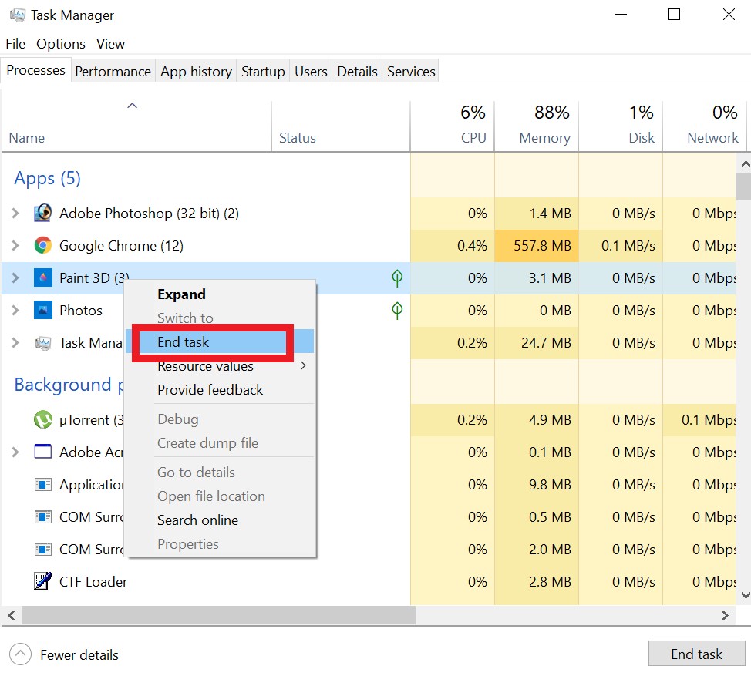The height and width of the screenshot is (676, 751).
Task: Switch to the Startup tab
Action: click(263, 72)
